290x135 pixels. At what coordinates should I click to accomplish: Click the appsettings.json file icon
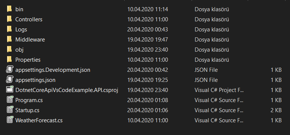(10, 80)
